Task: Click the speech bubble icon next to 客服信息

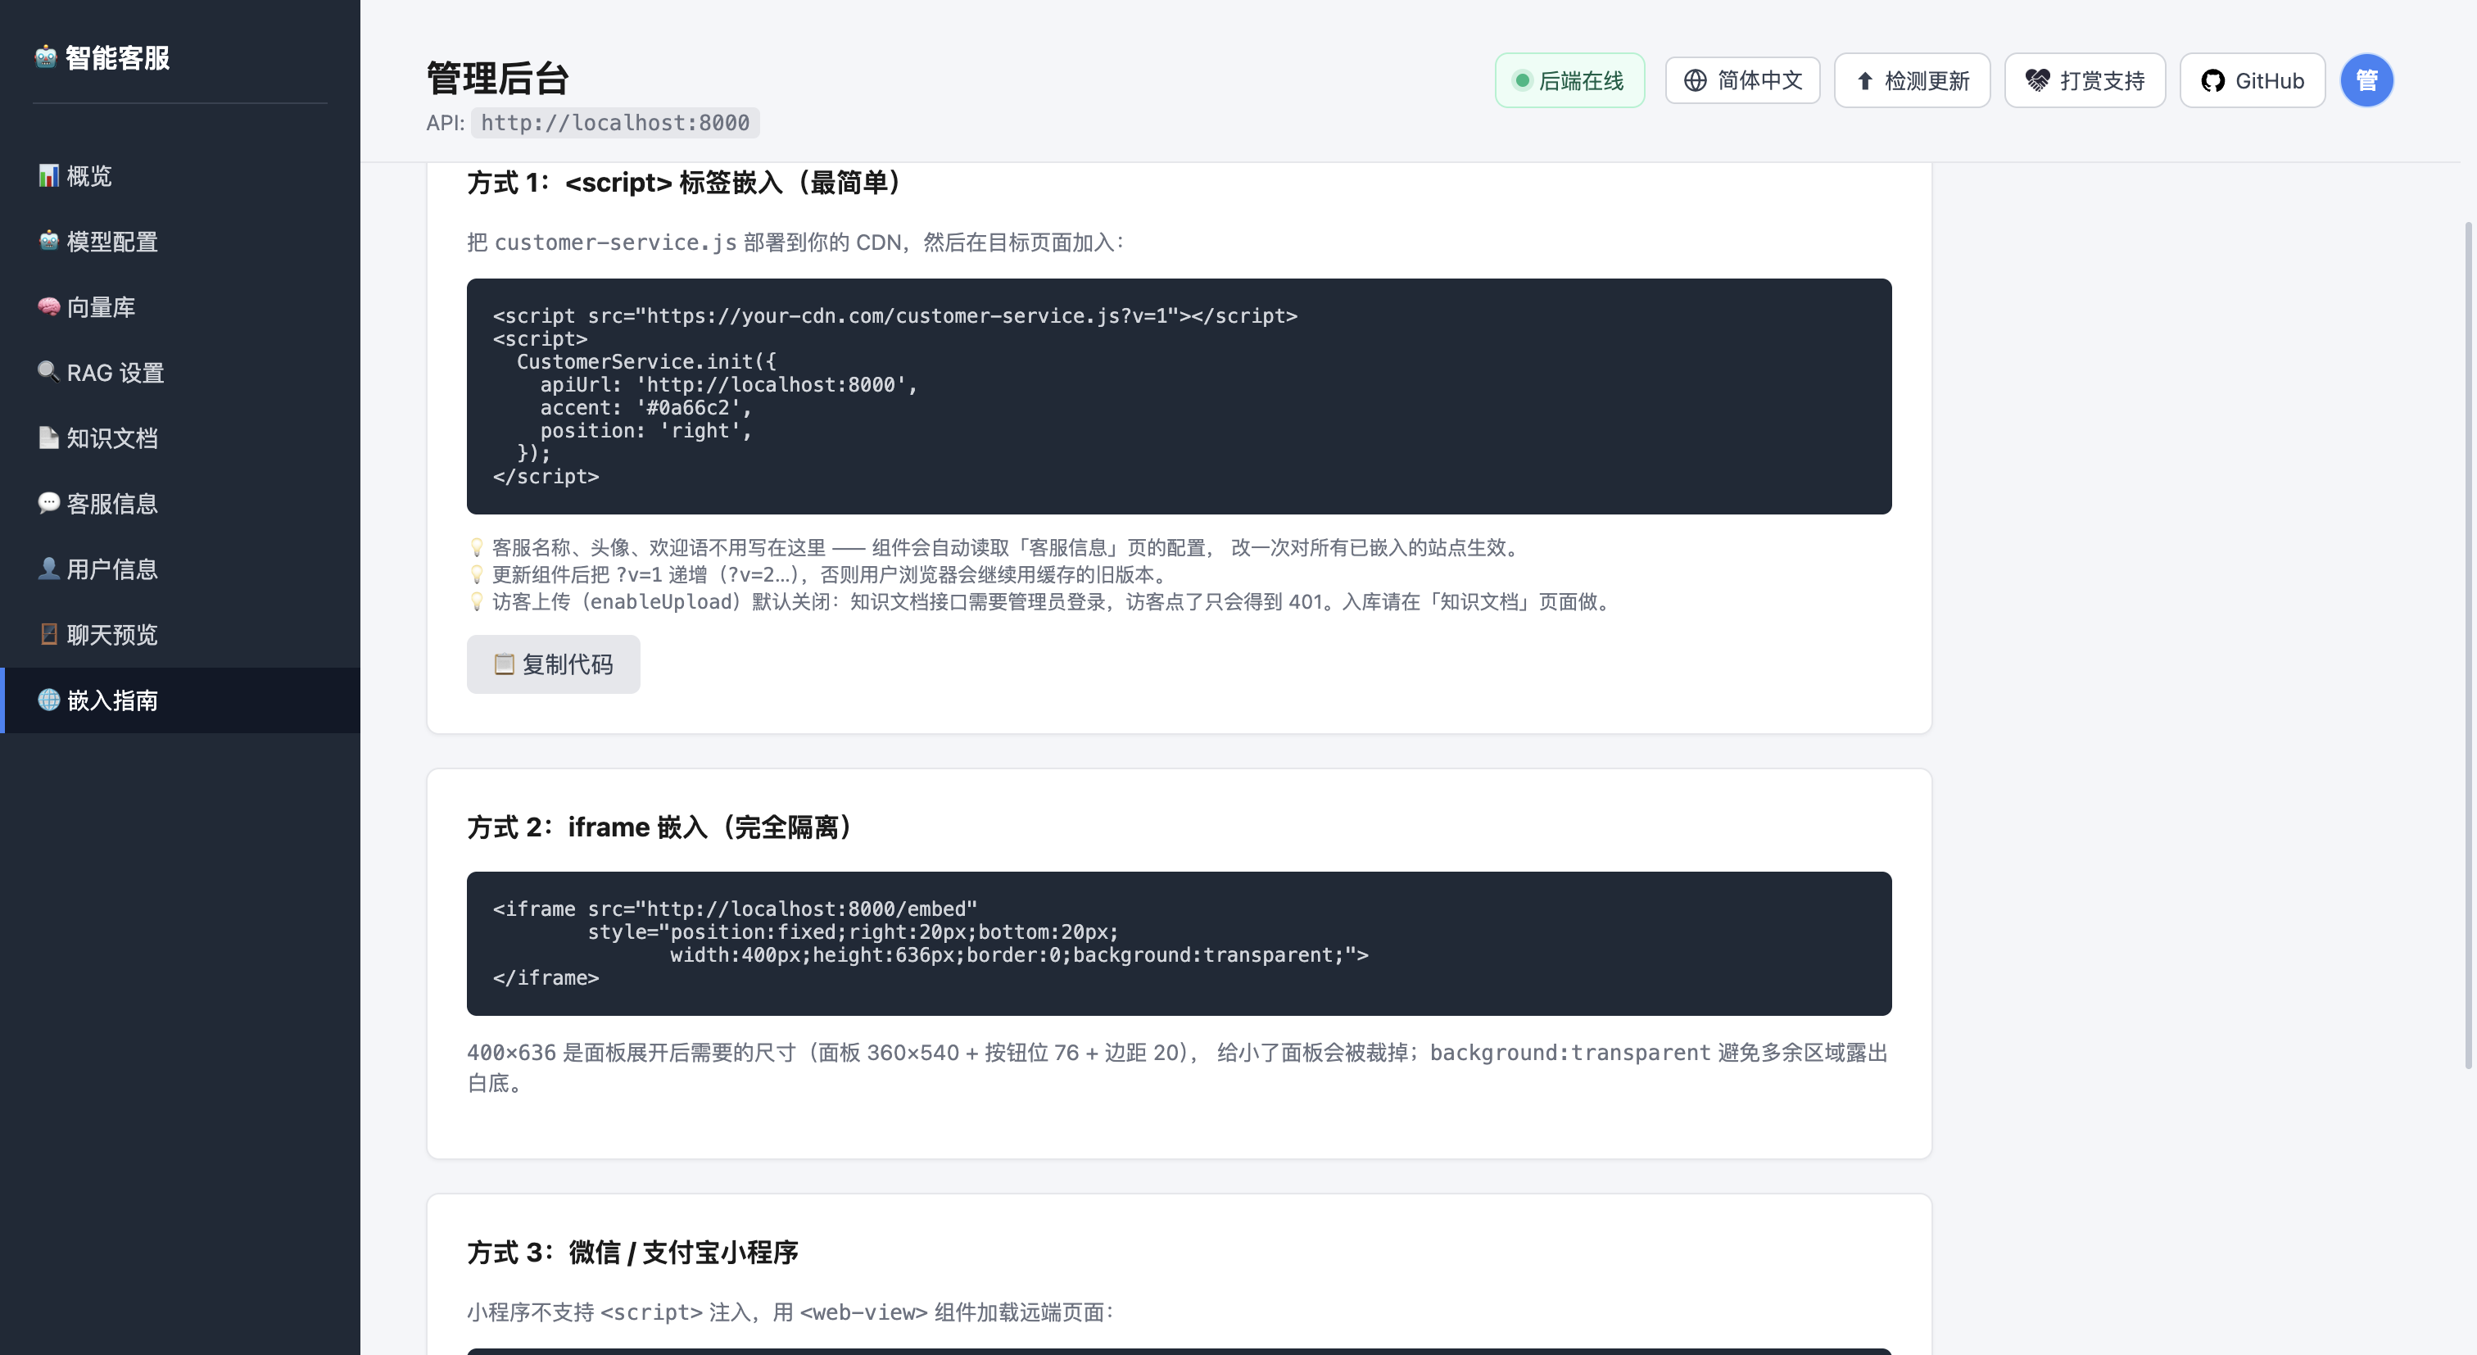Action: click(48, 503)
